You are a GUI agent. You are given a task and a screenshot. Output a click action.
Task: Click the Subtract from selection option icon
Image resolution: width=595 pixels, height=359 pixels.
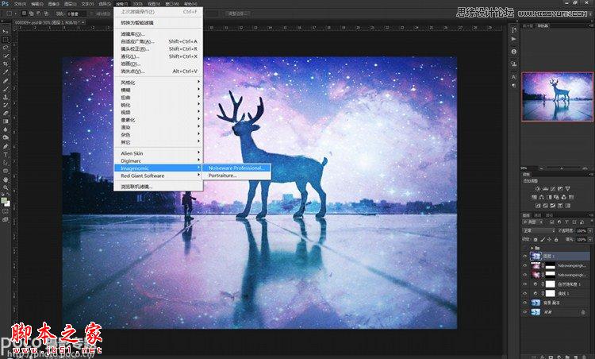click(38, 14)
